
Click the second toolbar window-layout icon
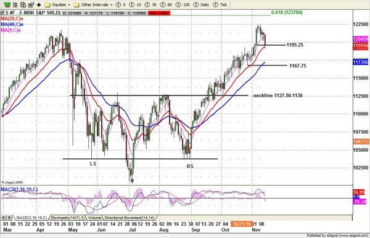click(15, 4)
